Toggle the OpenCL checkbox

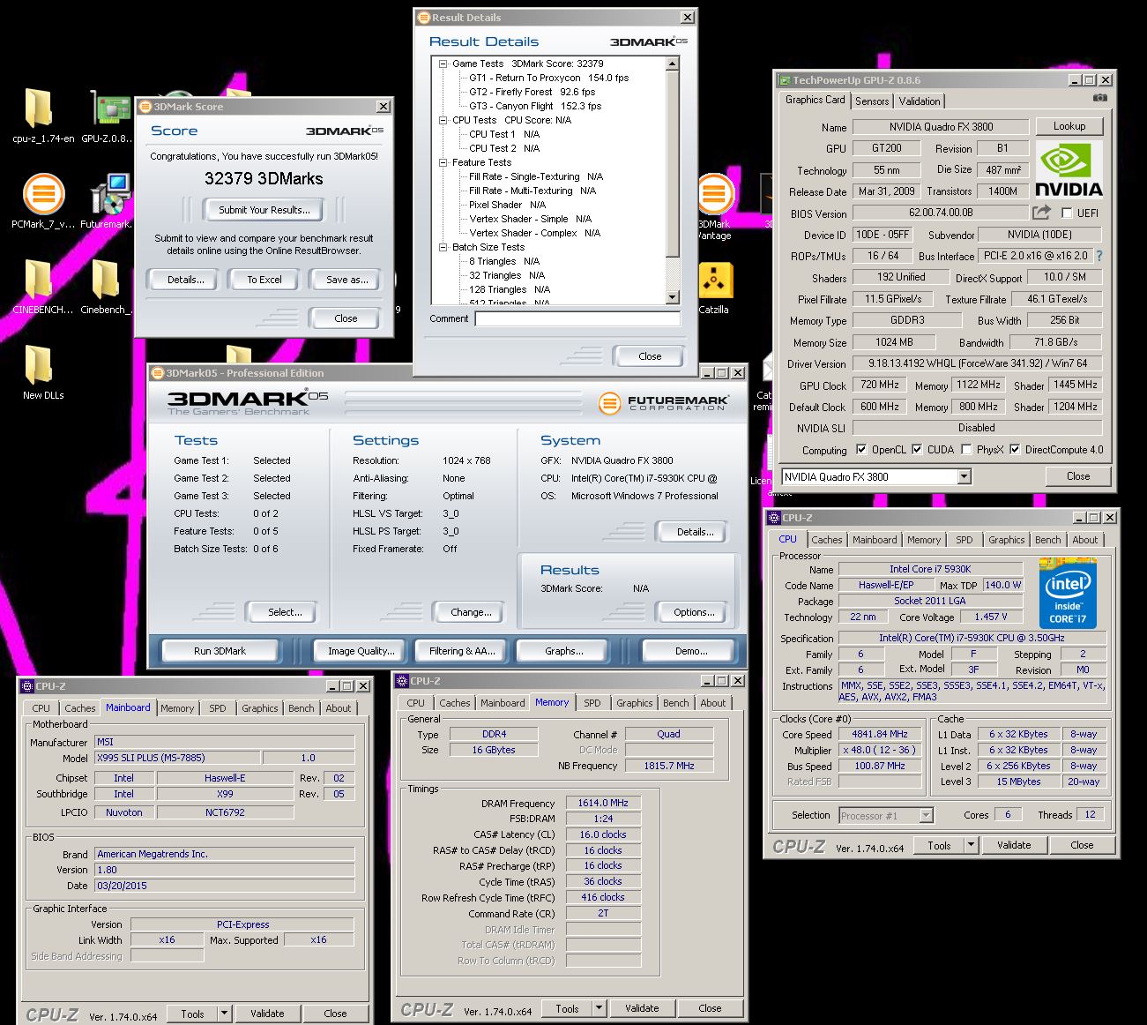click(x=860, y=450)
